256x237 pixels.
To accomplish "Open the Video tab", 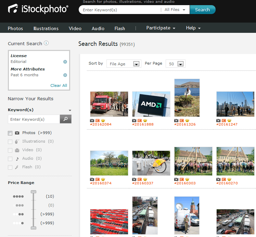I will pos(75,28).
